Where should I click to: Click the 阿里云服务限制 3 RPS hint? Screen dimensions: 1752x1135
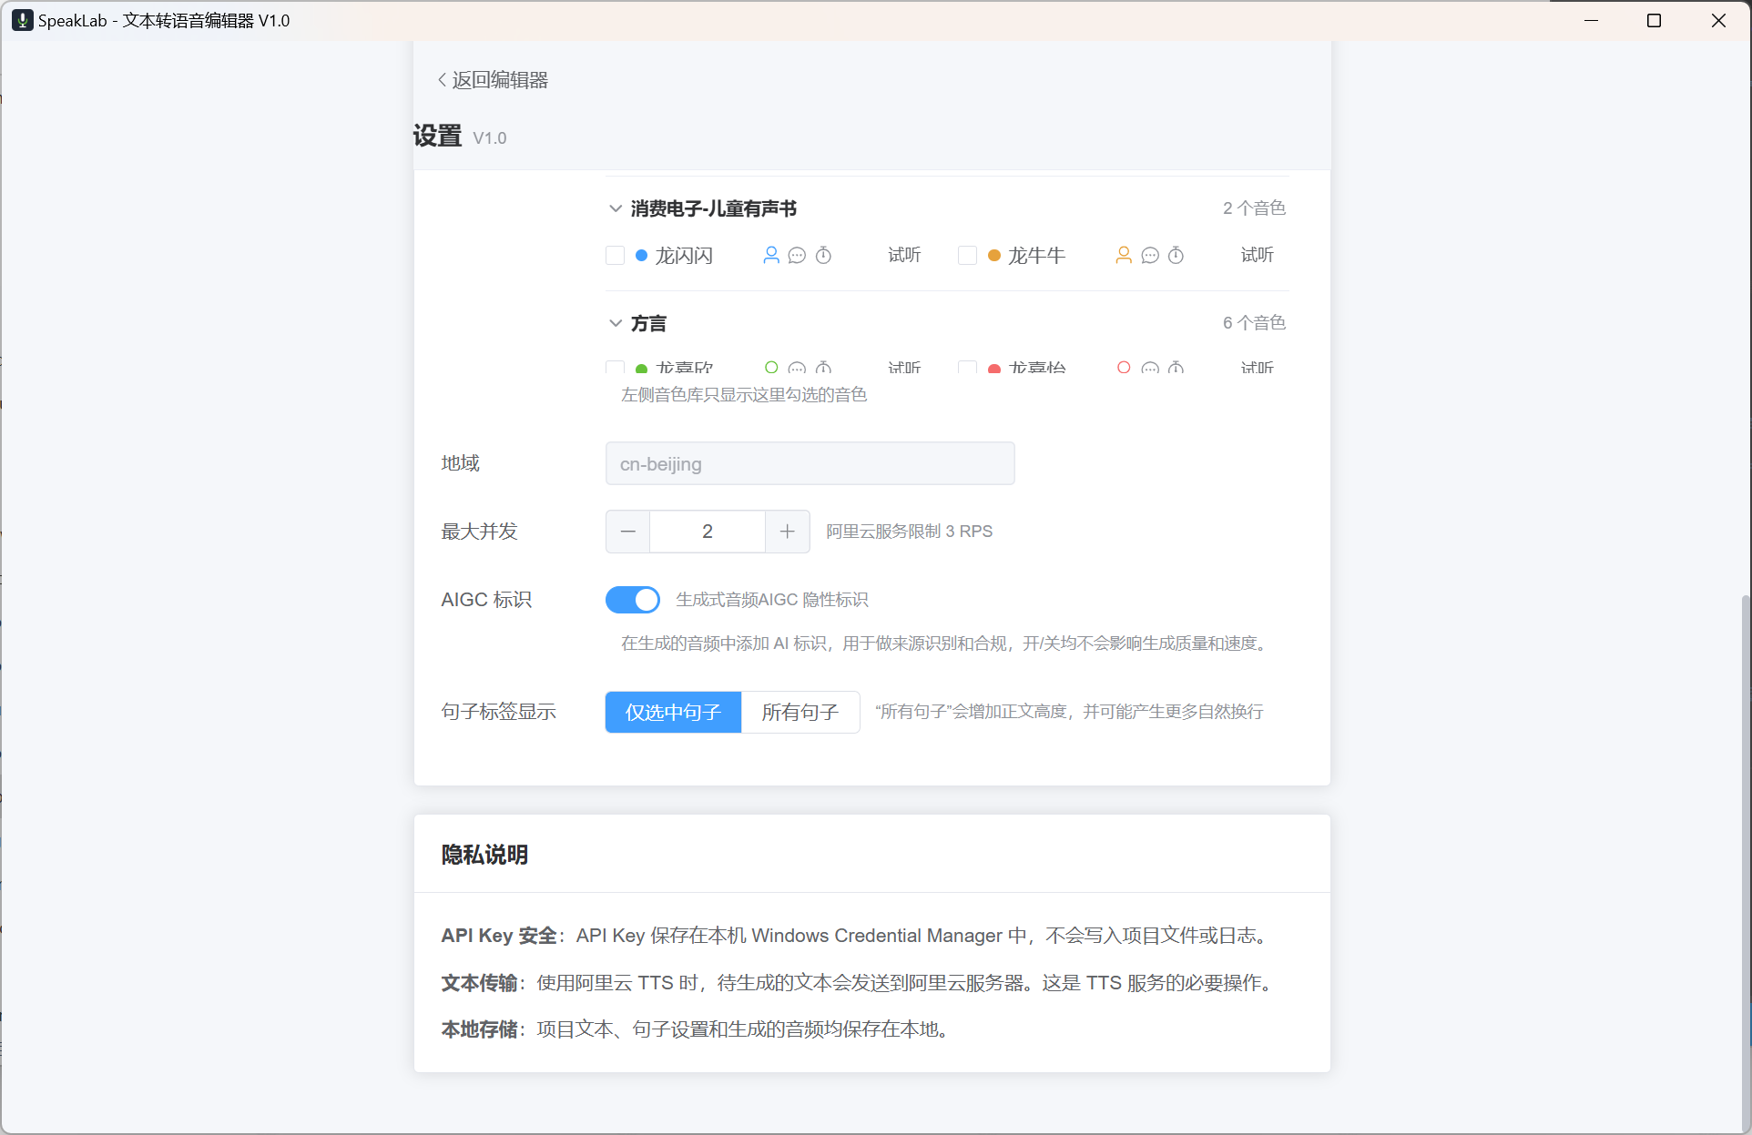(x=909, y=532)
